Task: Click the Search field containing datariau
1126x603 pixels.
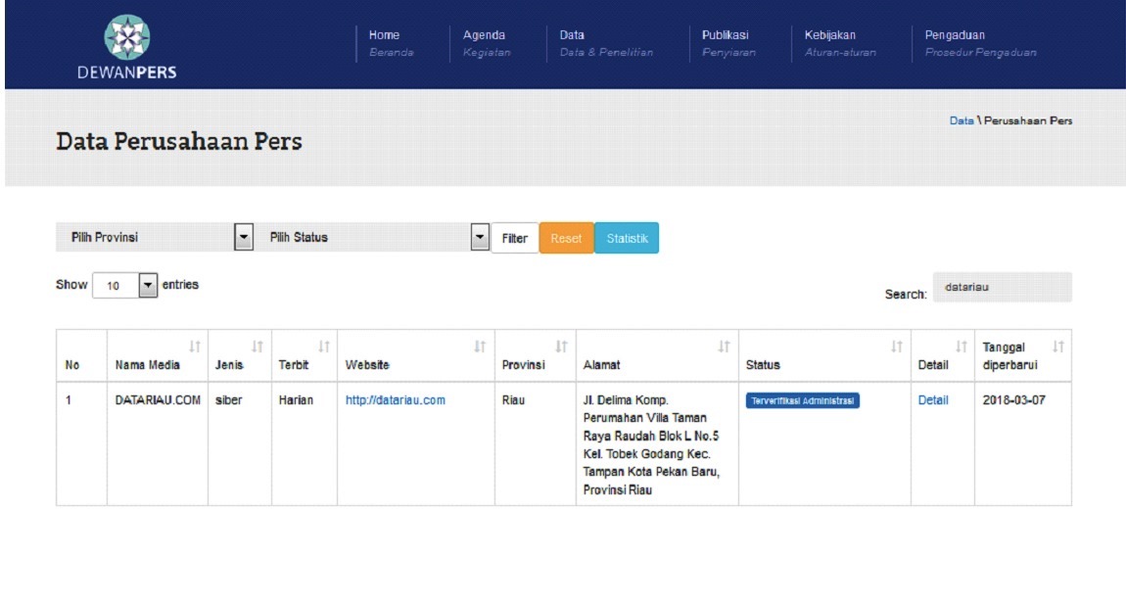Action: point(1002,288)
